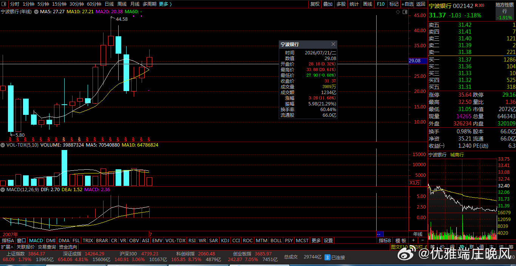Add the stock via +自选
This screenshot has width=516, height=266.
click(408, 4)
